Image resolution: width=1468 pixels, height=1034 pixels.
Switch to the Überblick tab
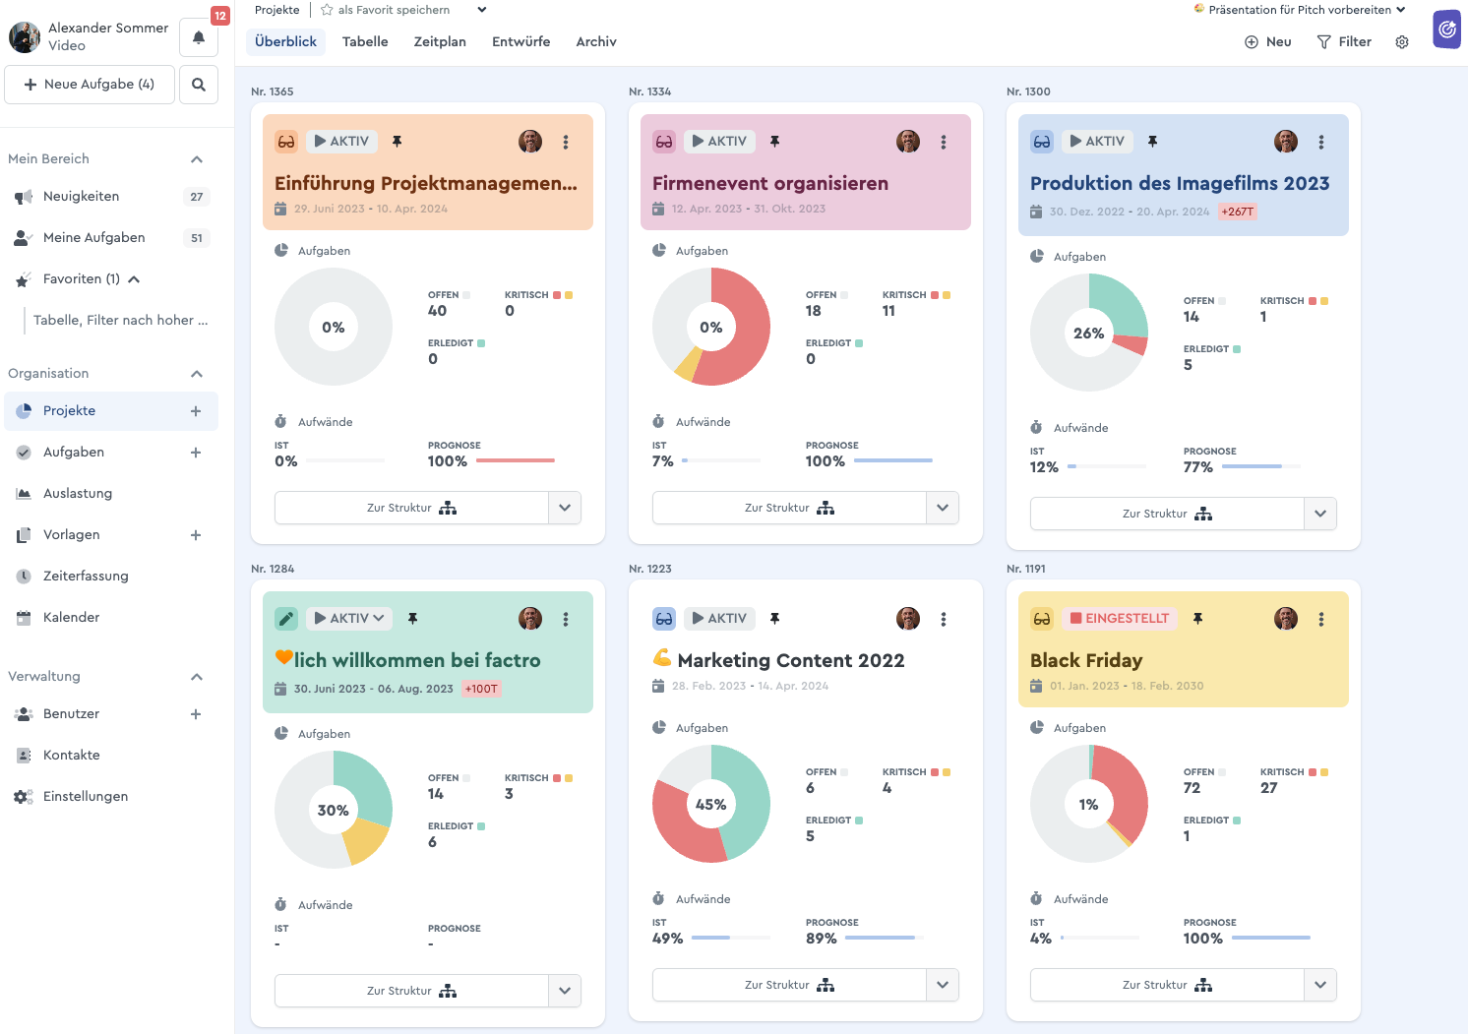coord(285,41)
